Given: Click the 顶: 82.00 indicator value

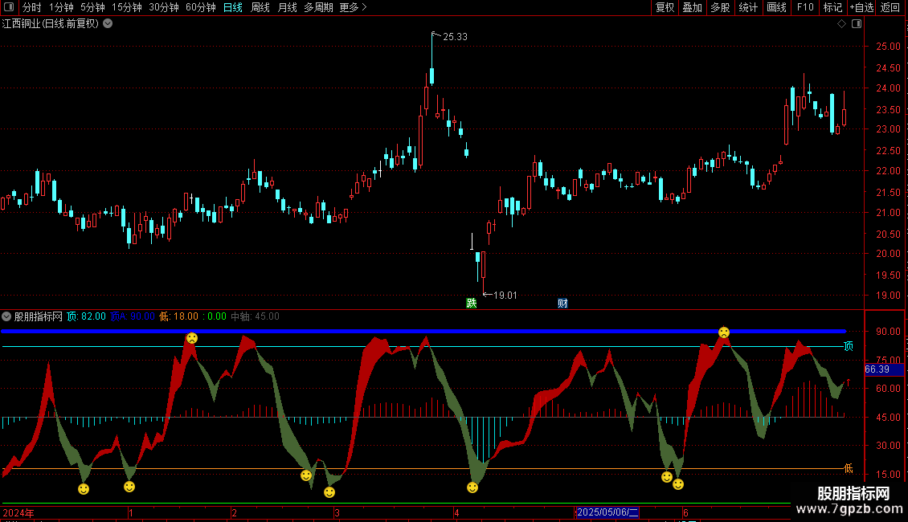Looking at the screenshot, I should click(86, 316).
